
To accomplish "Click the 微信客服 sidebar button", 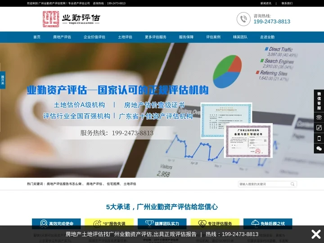I will [319, 101].
